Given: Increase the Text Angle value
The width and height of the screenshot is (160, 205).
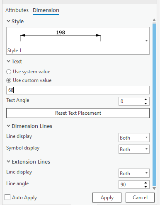Looking at the screenshot, I should (145, 99).
